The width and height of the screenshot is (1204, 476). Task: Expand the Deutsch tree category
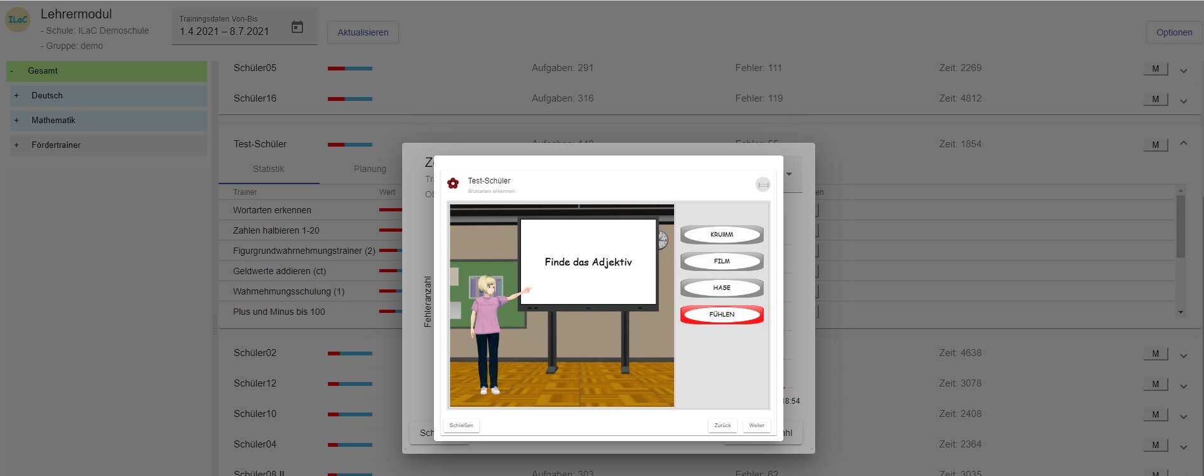(17, 96)
